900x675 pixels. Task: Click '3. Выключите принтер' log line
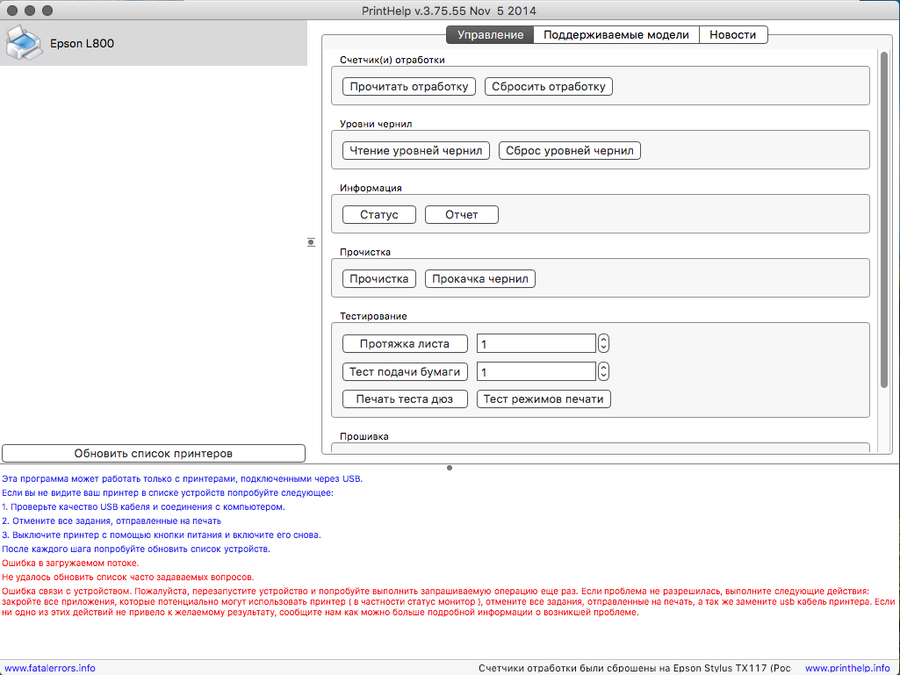[162, 535]
